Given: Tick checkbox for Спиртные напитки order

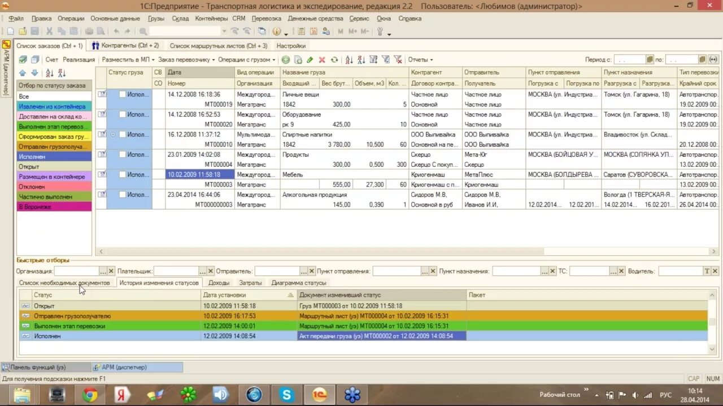Looking at the screenshot, I should click(122, 135).
